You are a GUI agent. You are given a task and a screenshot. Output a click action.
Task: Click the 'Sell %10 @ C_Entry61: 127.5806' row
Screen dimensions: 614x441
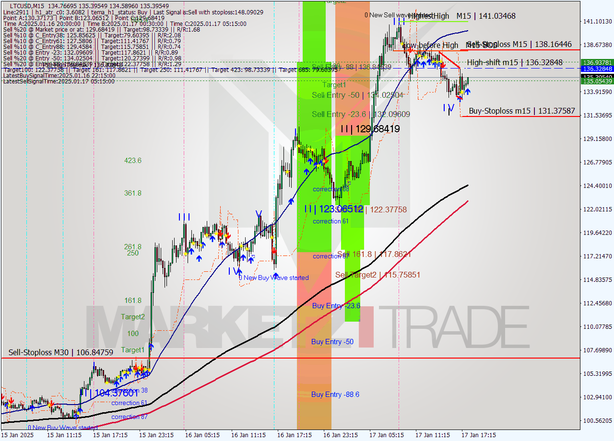[x=92, y=41]
